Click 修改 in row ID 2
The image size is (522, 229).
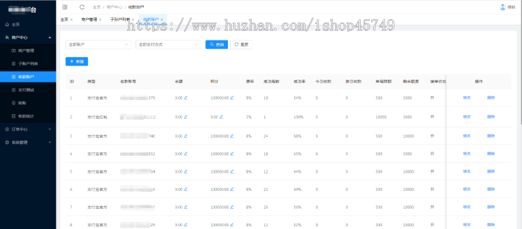click(467, 117)
